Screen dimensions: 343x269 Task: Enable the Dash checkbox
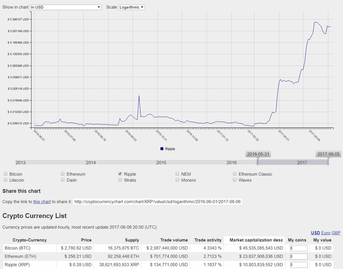63,180
